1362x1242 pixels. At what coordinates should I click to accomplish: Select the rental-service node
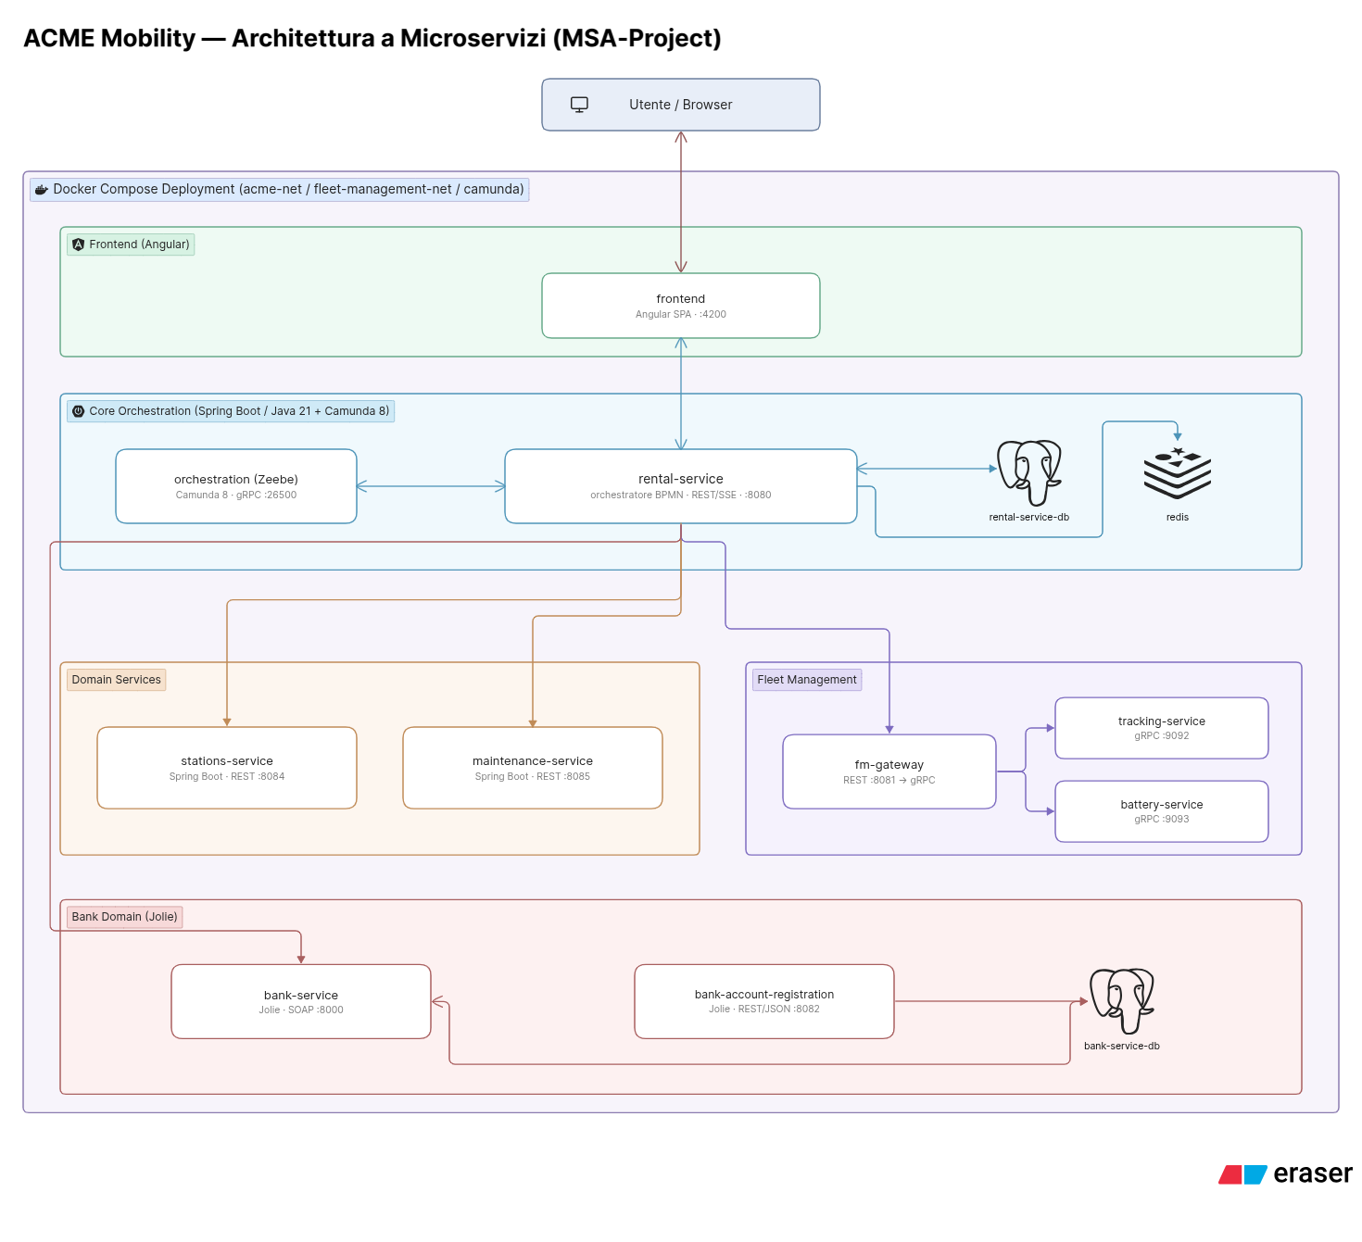(x=681, y=486)
